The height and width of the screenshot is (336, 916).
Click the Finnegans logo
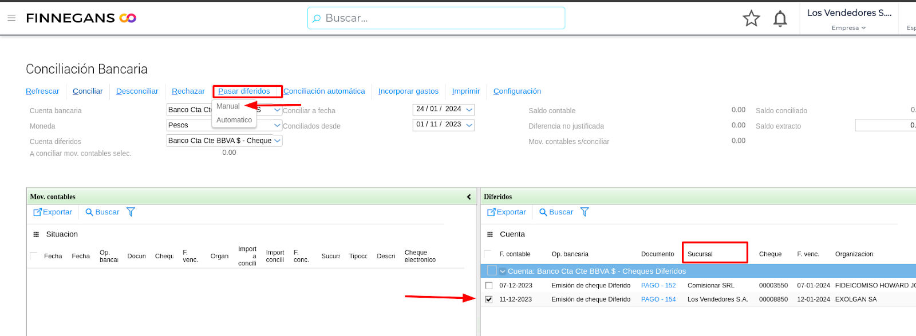click(81, 18)
